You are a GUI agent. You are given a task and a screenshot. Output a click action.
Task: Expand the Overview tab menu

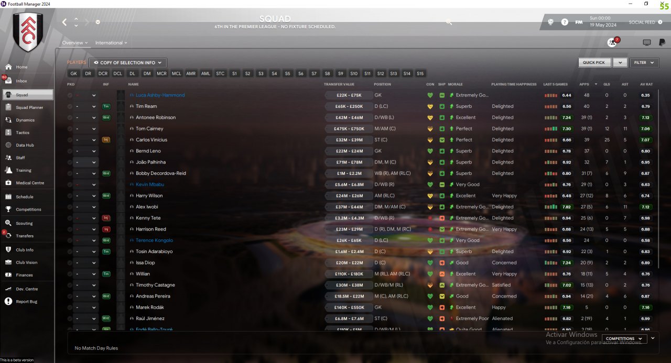(x=74, y=43)
